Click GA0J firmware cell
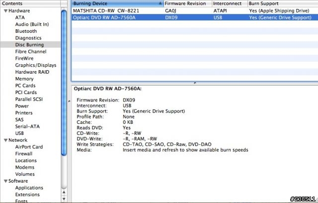This screenshot has width=318, height=203. point(170,11)
